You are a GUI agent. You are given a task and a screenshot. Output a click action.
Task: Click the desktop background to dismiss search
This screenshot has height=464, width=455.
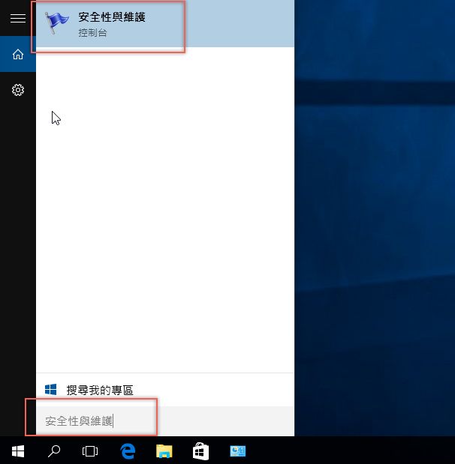click(375, 225)
